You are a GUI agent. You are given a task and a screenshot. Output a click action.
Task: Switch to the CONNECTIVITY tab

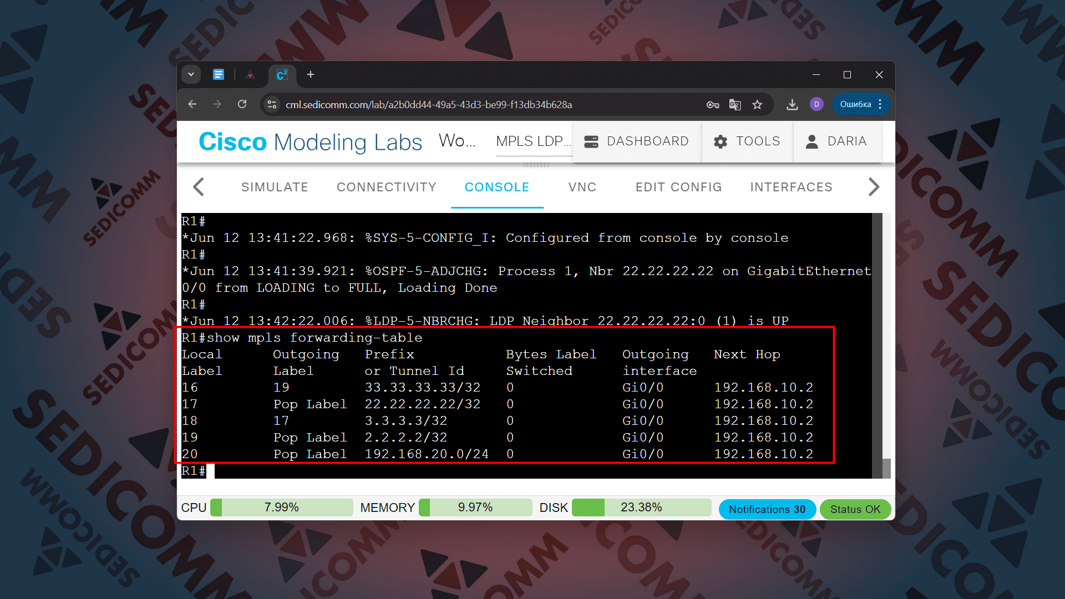tap(387, 187)
